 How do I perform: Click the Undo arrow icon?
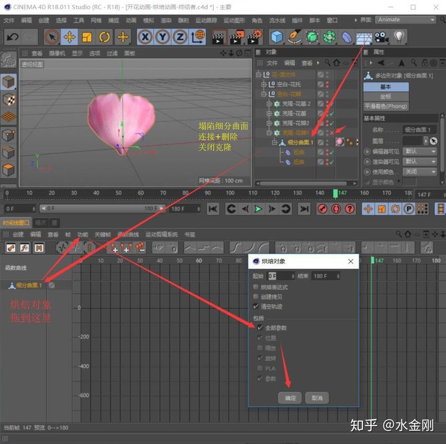coord(12,37)
